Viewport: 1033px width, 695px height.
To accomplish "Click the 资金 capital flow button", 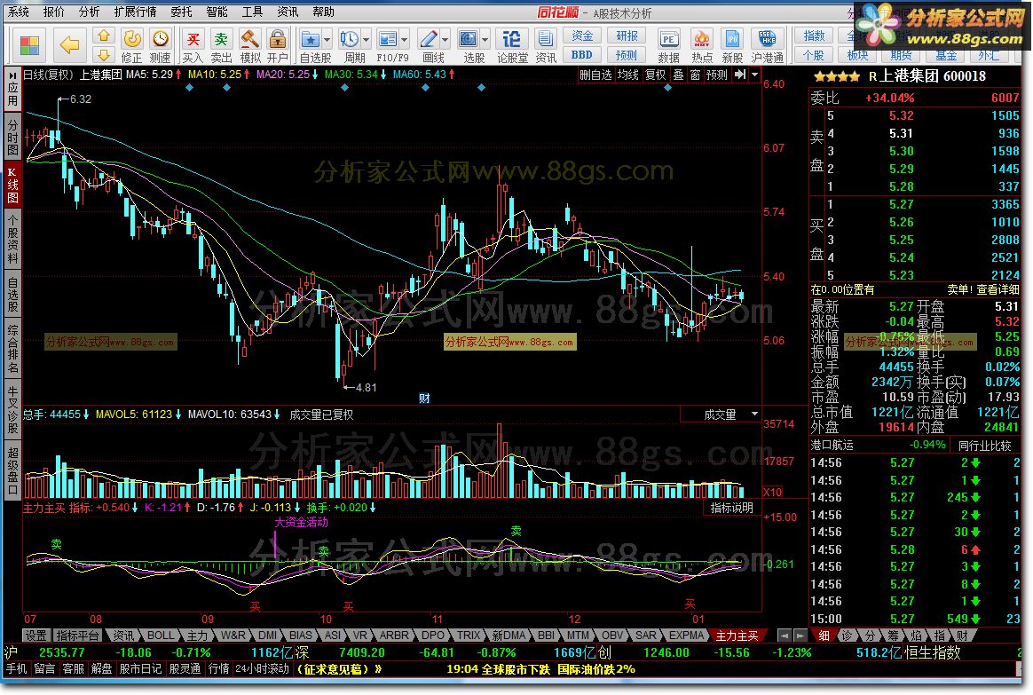I will (x=581, y=36).
